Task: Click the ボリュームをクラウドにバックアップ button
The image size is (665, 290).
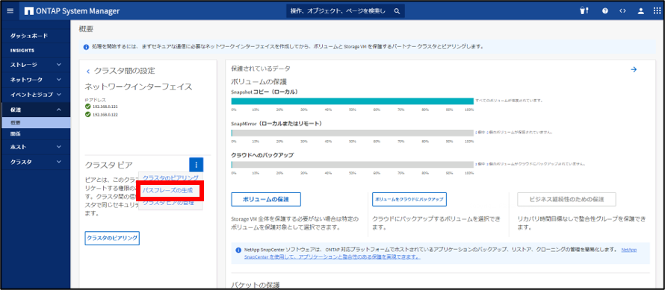Action: click(x=409, y=199)
